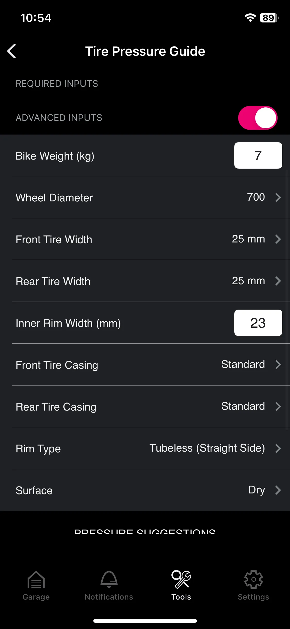
Task: Tap the status bar clock
Action: [36, 18]
